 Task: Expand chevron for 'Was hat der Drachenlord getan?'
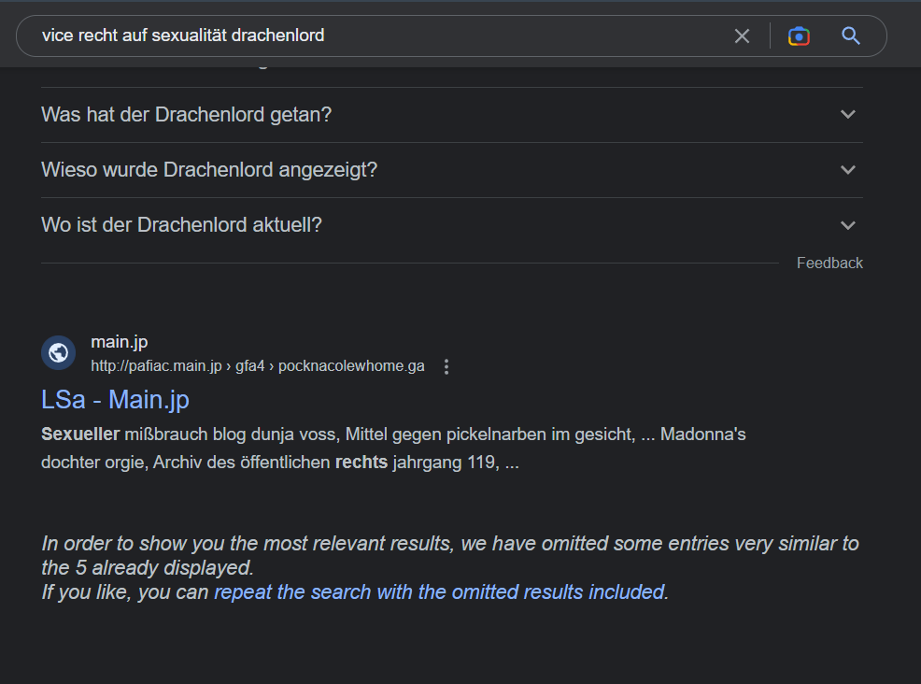point(847,115)
